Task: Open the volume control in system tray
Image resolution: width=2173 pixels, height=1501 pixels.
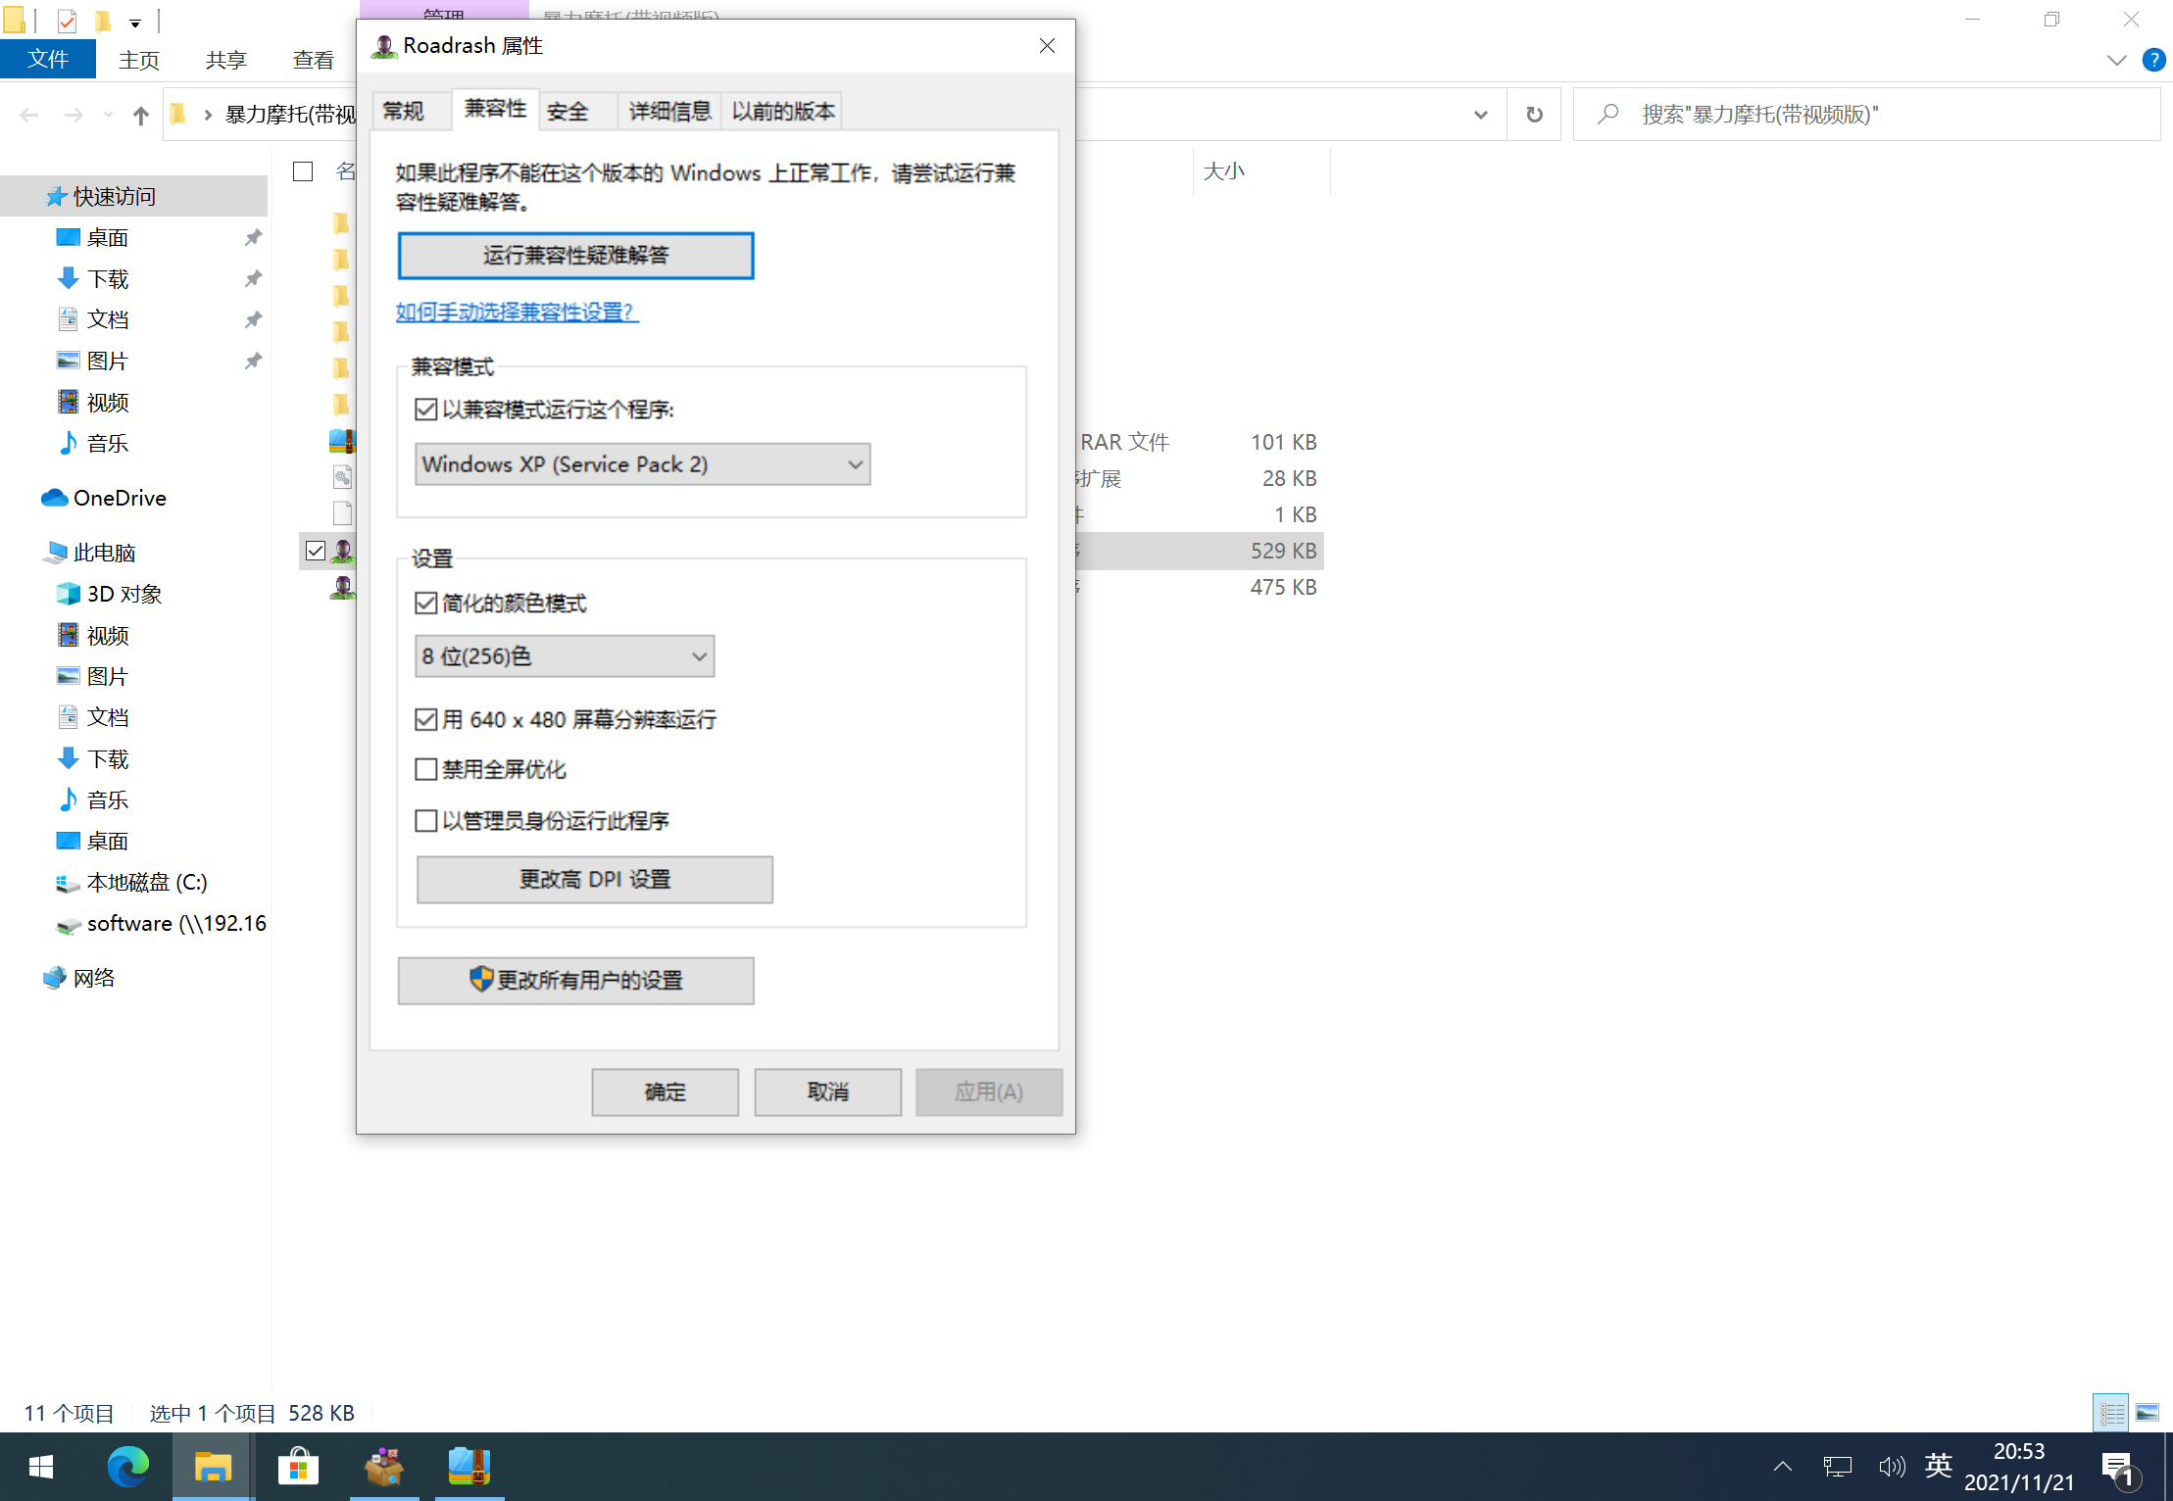Action: [x=1892, y=1467]
